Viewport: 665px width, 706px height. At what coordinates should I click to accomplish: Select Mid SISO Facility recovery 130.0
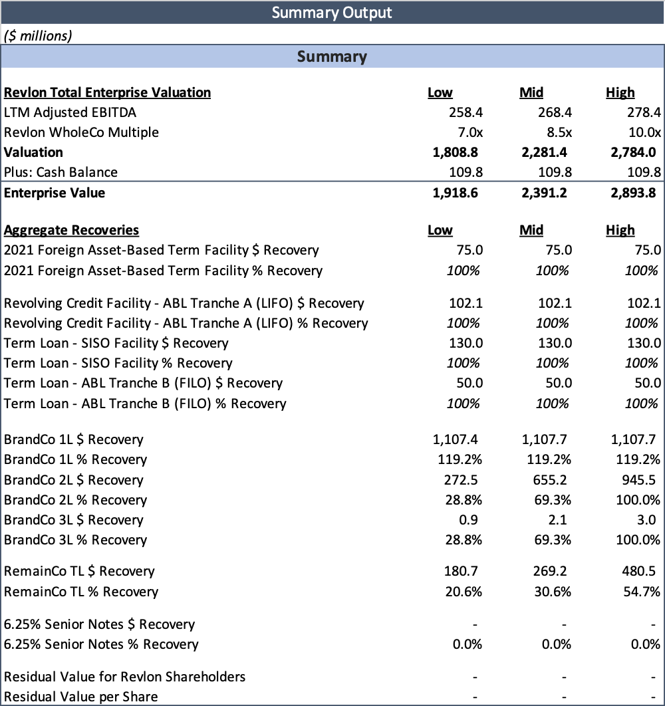tap(555, 343)
